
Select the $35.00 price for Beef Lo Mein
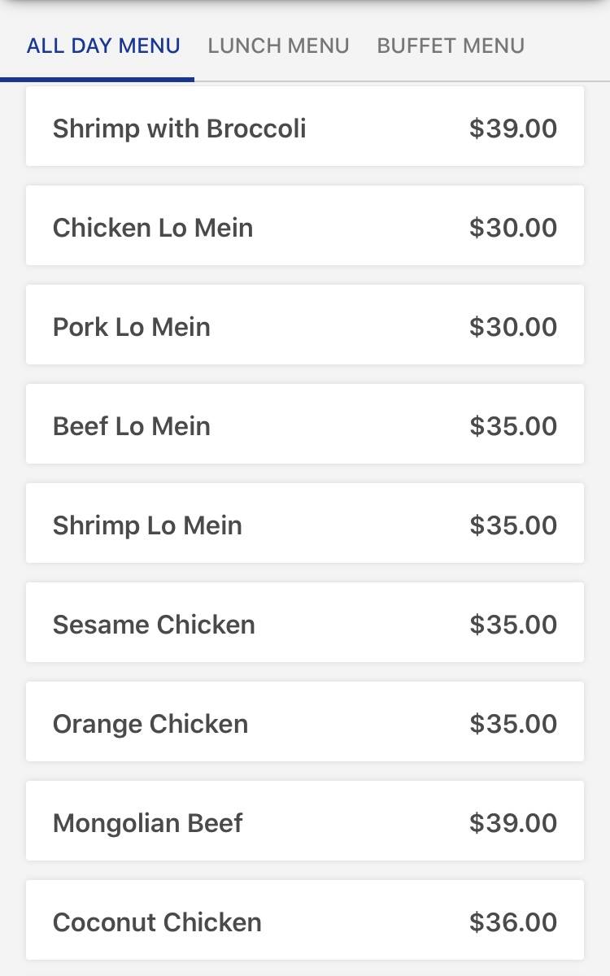coord(513,426)
